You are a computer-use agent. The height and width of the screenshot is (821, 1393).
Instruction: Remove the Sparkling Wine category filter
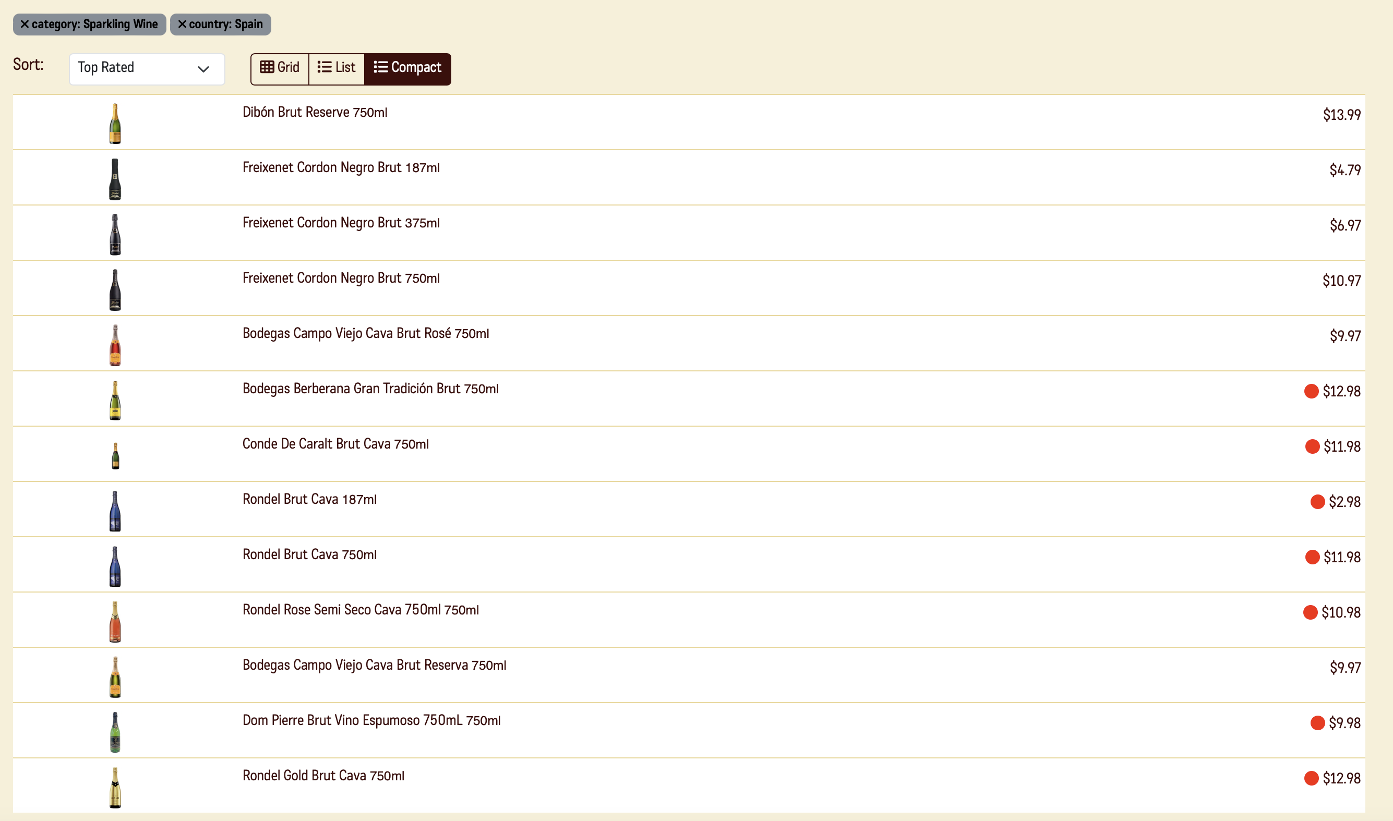point(25,25)
